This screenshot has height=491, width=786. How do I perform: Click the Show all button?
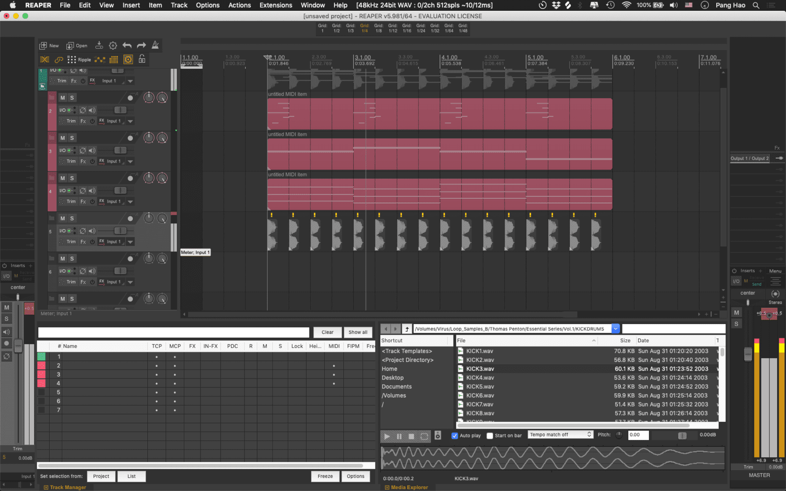358,332
